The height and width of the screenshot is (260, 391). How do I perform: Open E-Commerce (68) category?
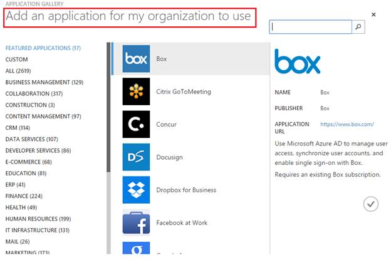tap(28, 162)
